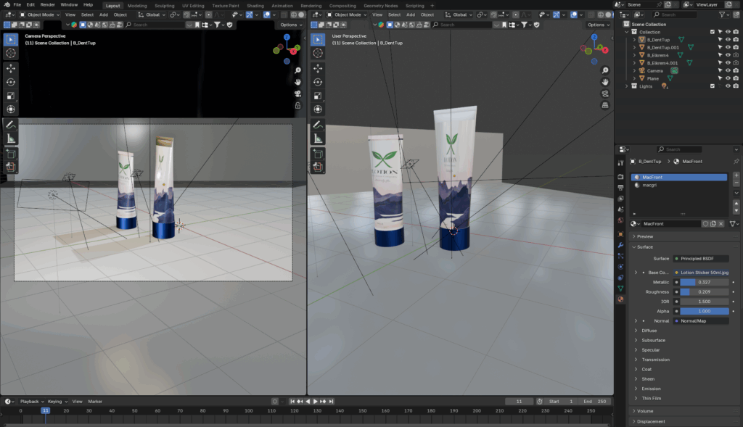Open the Object Mode dropdown in left viewport
This screenshot has height=427, width=743.
(x=40, y=14)
